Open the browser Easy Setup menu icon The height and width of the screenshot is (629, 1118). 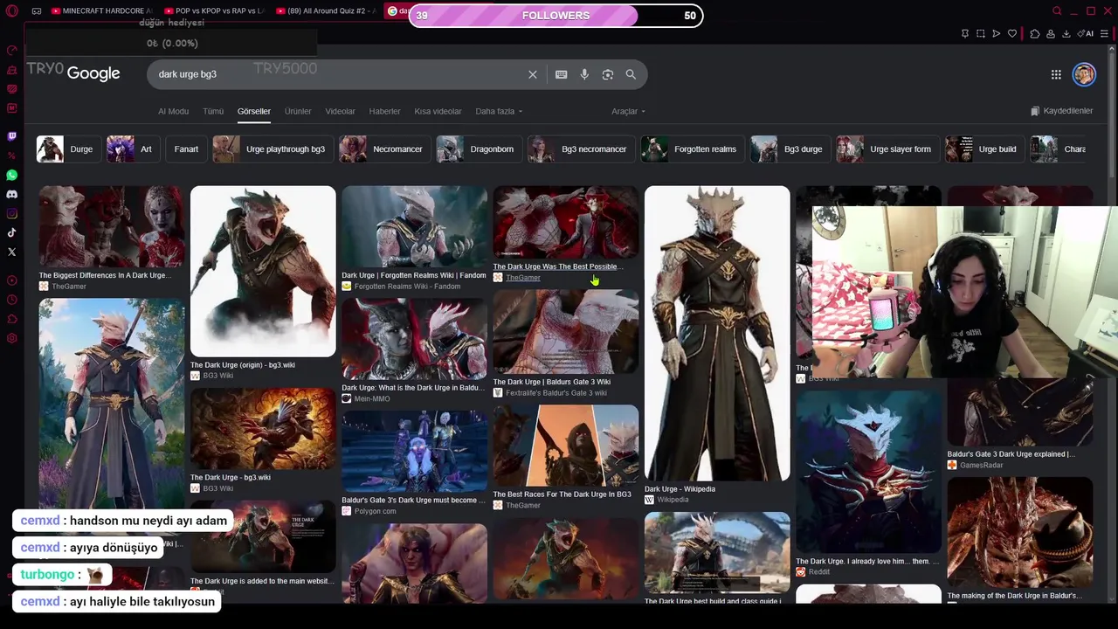click(x=1104, y=33)
